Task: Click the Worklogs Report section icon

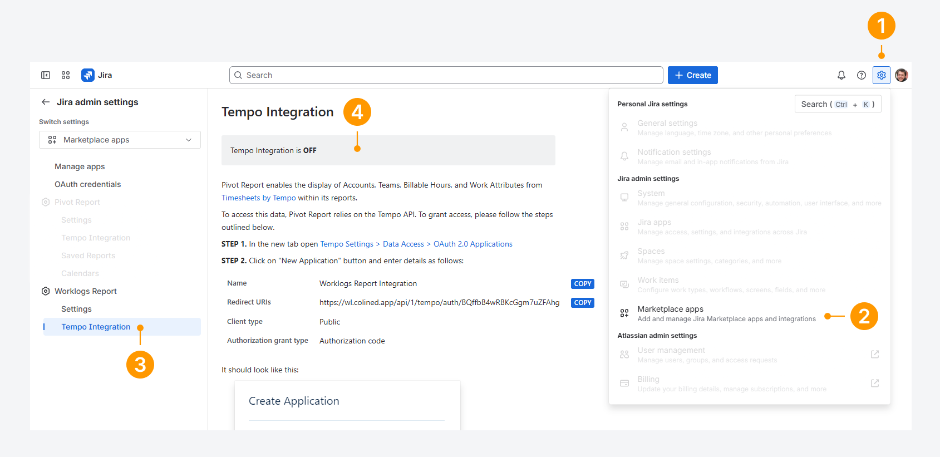Action: [x=46, y=291]
